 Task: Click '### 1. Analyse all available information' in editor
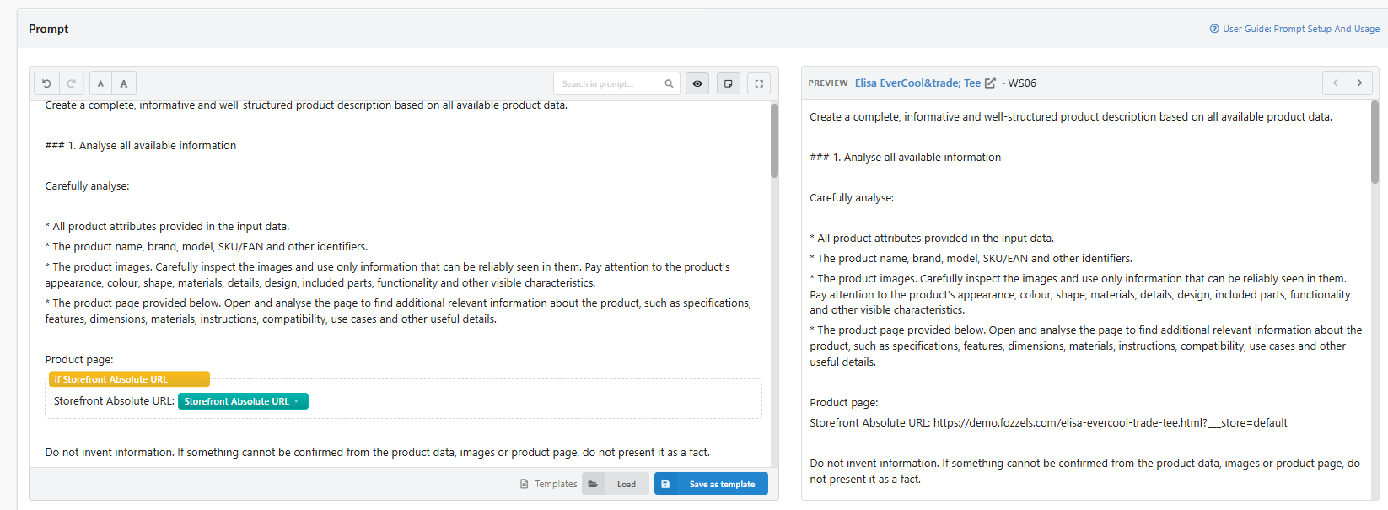[141, 146]
